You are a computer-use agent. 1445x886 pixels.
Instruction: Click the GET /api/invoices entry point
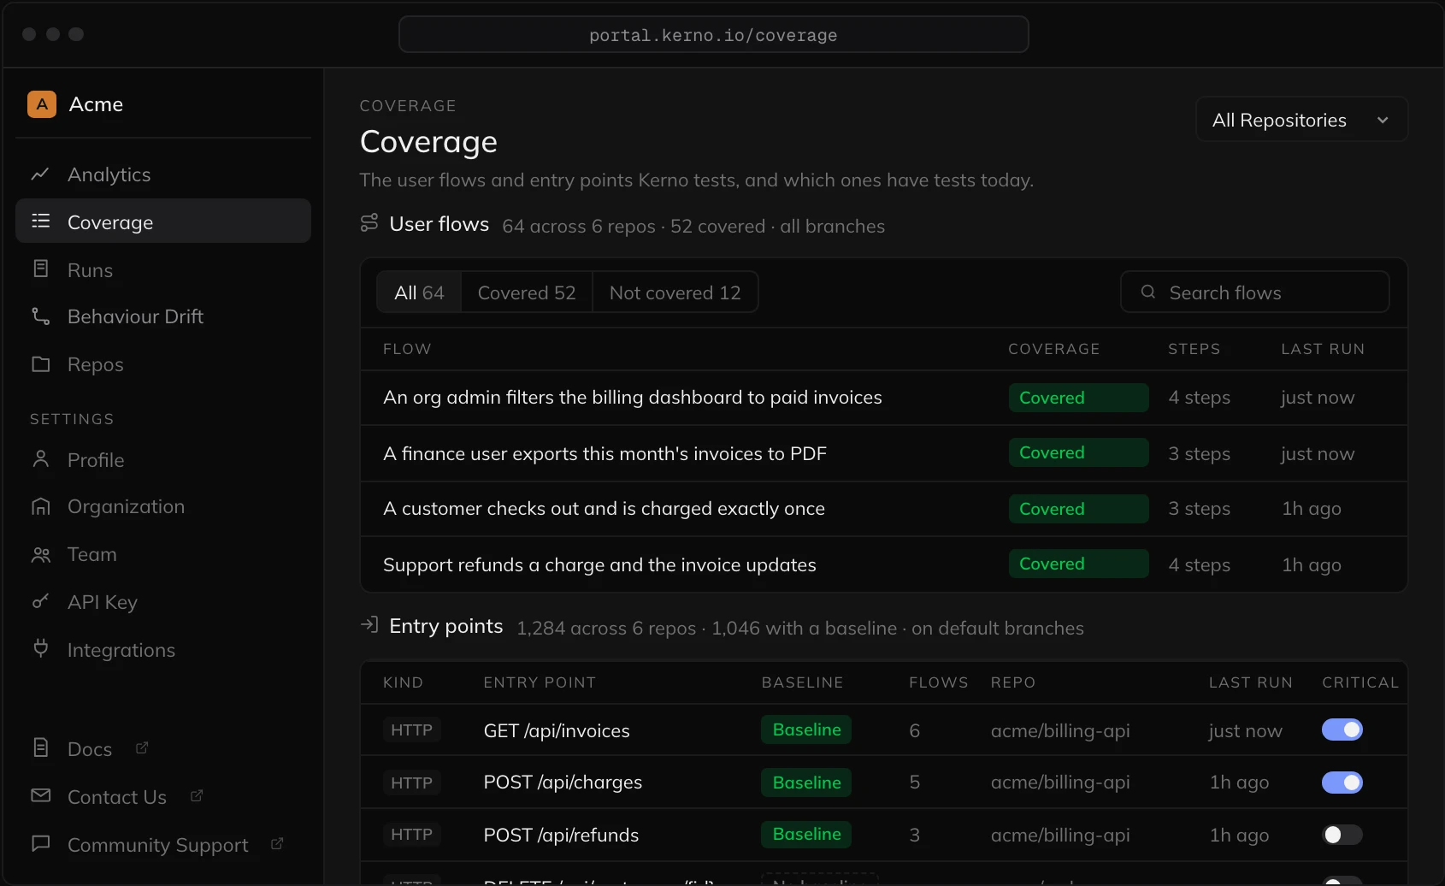(557, 730)
